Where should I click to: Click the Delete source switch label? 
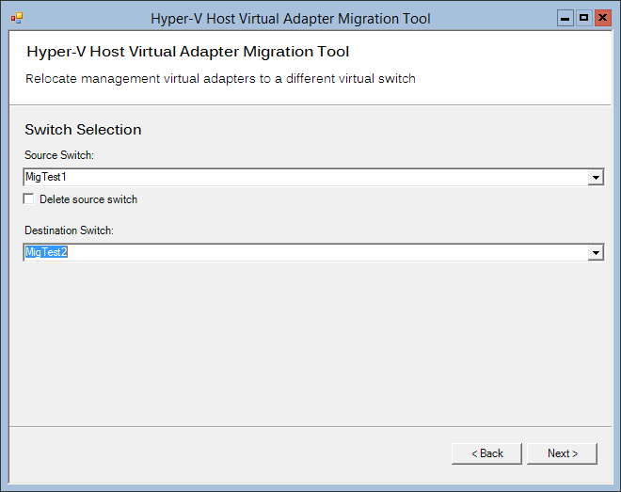point(88,199)
